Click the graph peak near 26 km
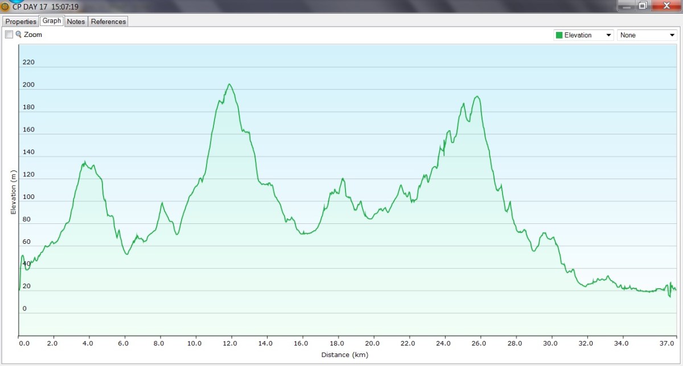The width and height of the screenshot is (683, 366). coord(477,97)
